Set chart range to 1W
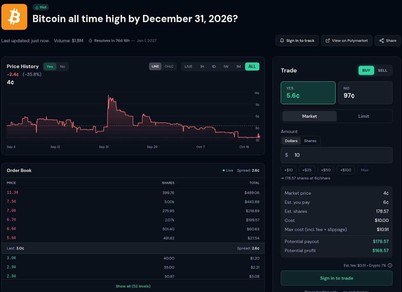Viewport: 402px width, 292px height. click(226, 66)
